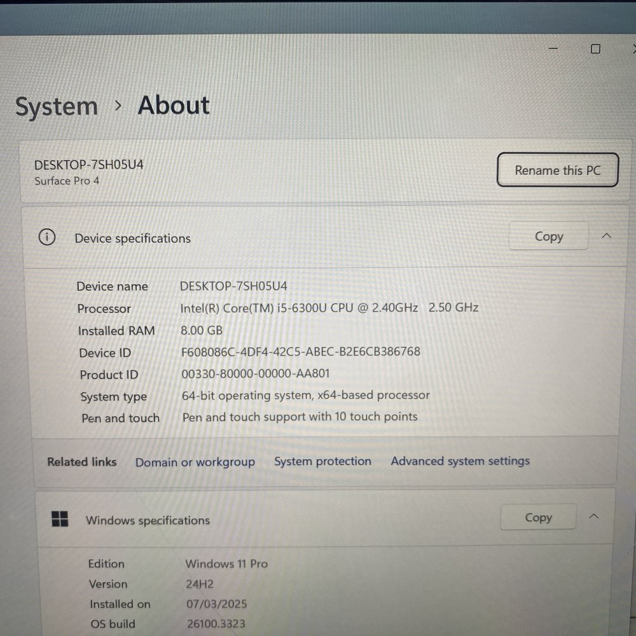
Task: Click the Pen and touch label
Action: click(120, 418)
